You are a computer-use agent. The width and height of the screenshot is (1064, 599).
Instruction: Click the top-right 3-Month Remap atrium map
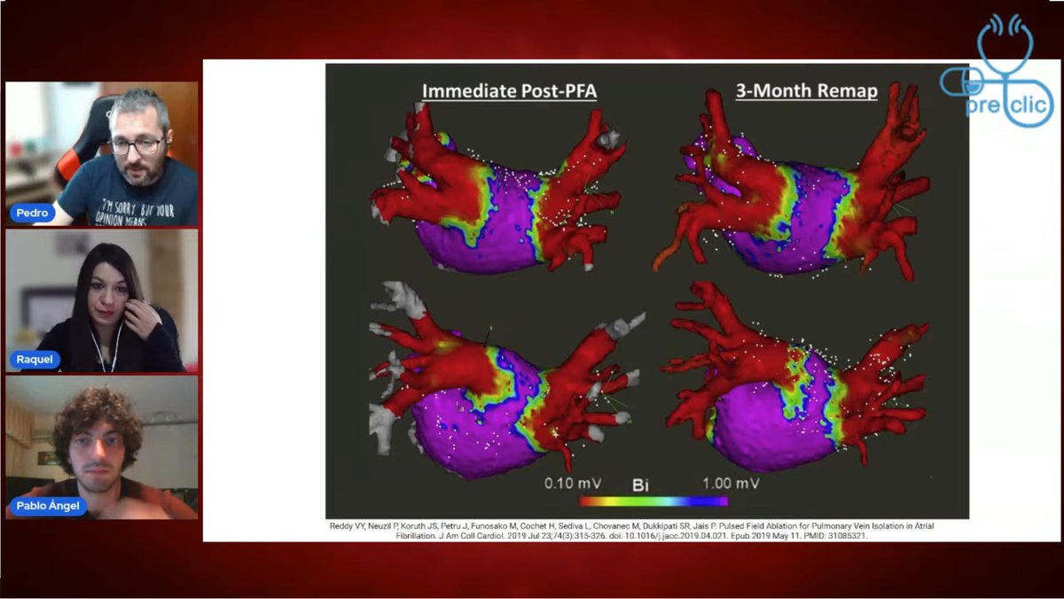[792, 182]
